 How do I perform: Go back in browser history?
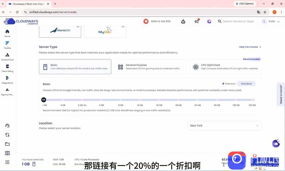point(4,12)
